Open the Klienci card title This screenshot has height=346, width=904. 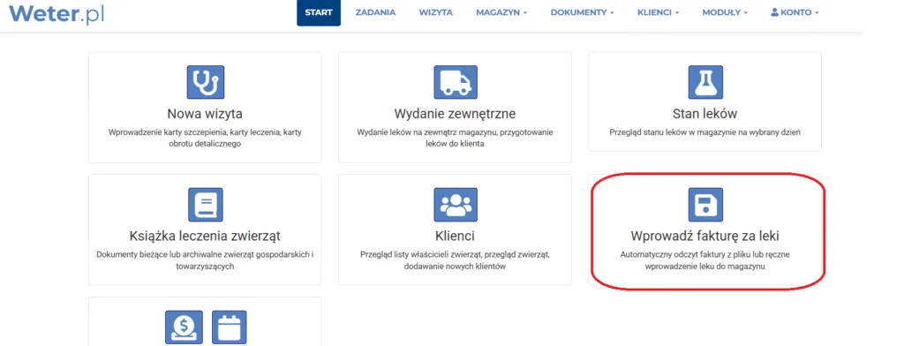pyautogui.click(x=455, y=236)
